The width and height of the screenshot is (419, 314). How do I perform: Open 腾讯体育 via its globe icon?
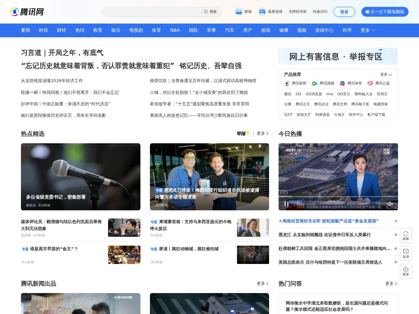(x=342, y=83)
